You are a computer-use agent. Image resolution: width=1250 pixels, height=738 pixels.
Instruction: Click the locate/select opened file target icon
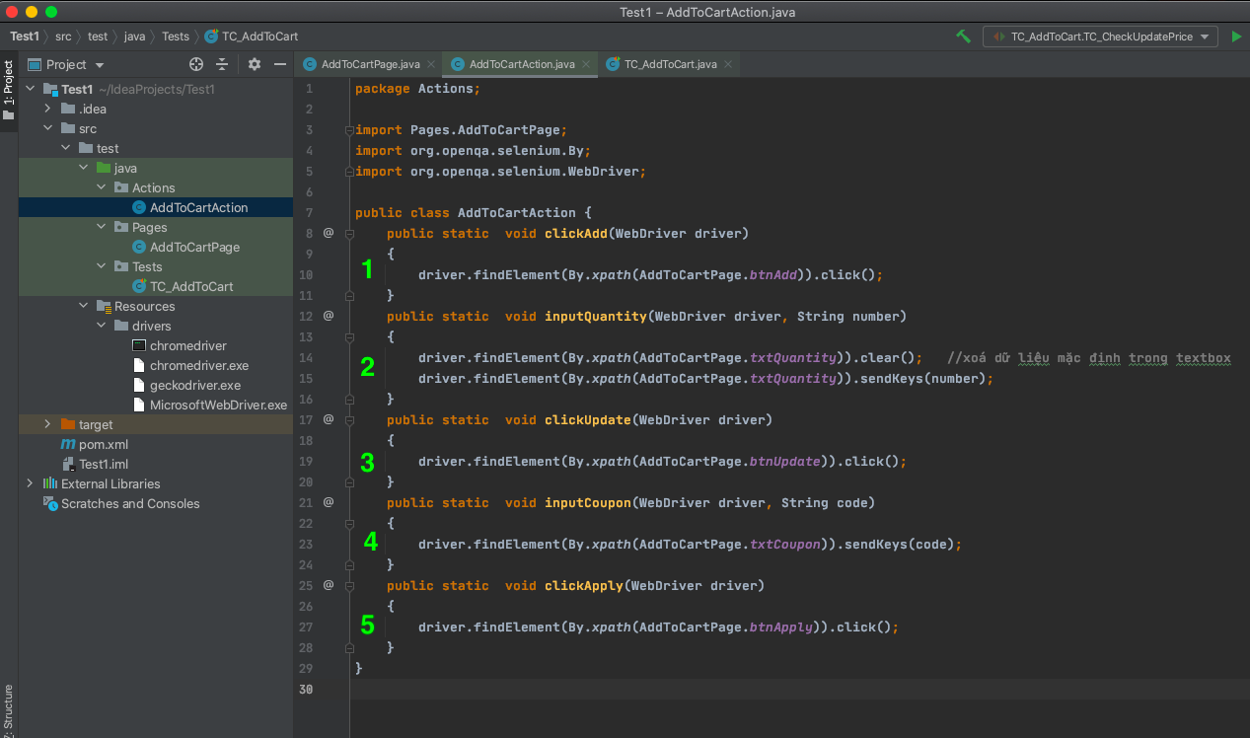pos(196,64)
